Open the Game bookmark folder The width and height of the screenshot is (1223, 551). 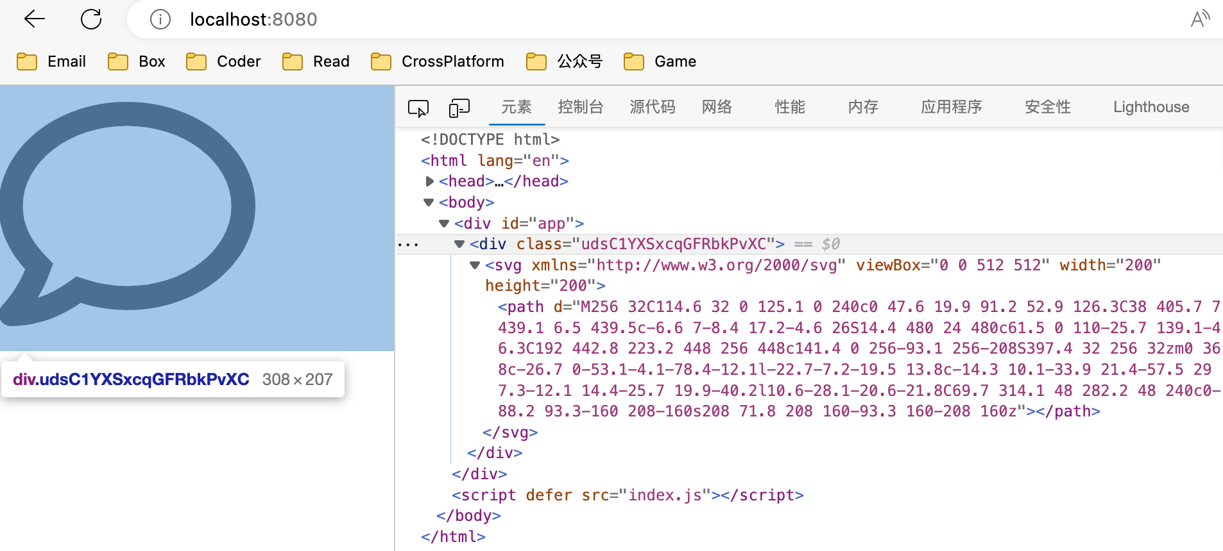click(x=660, y=62)
